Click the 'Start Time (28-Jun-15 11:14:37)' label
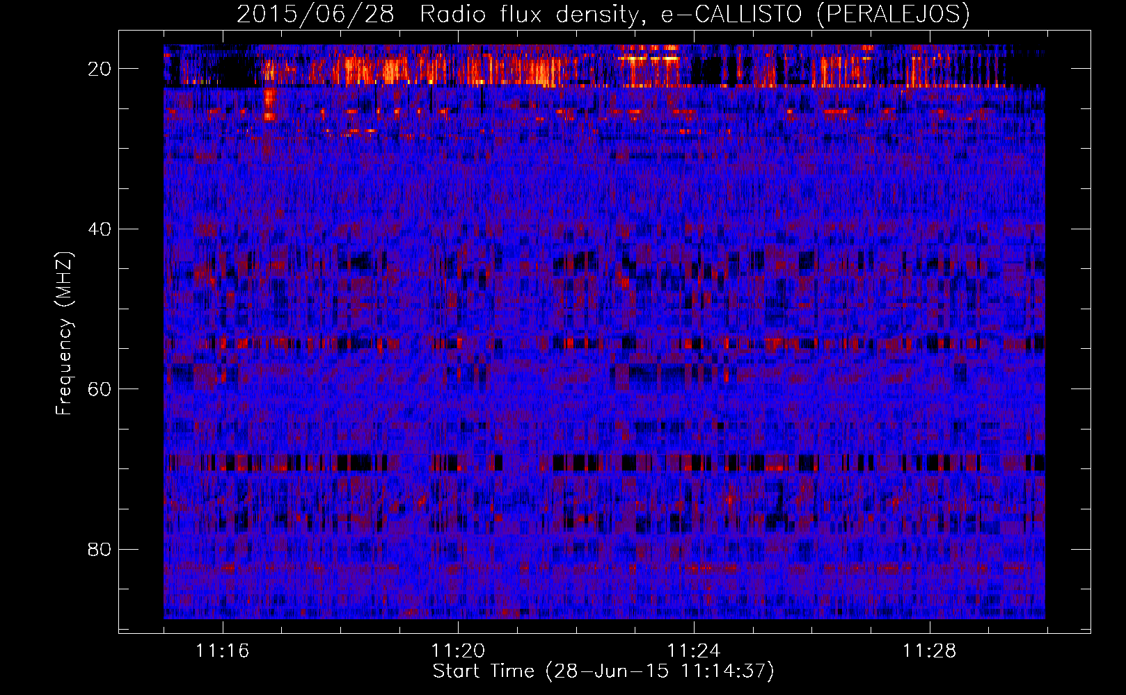The height and width of the screenshot is (695, 1126). pos(603,671)
